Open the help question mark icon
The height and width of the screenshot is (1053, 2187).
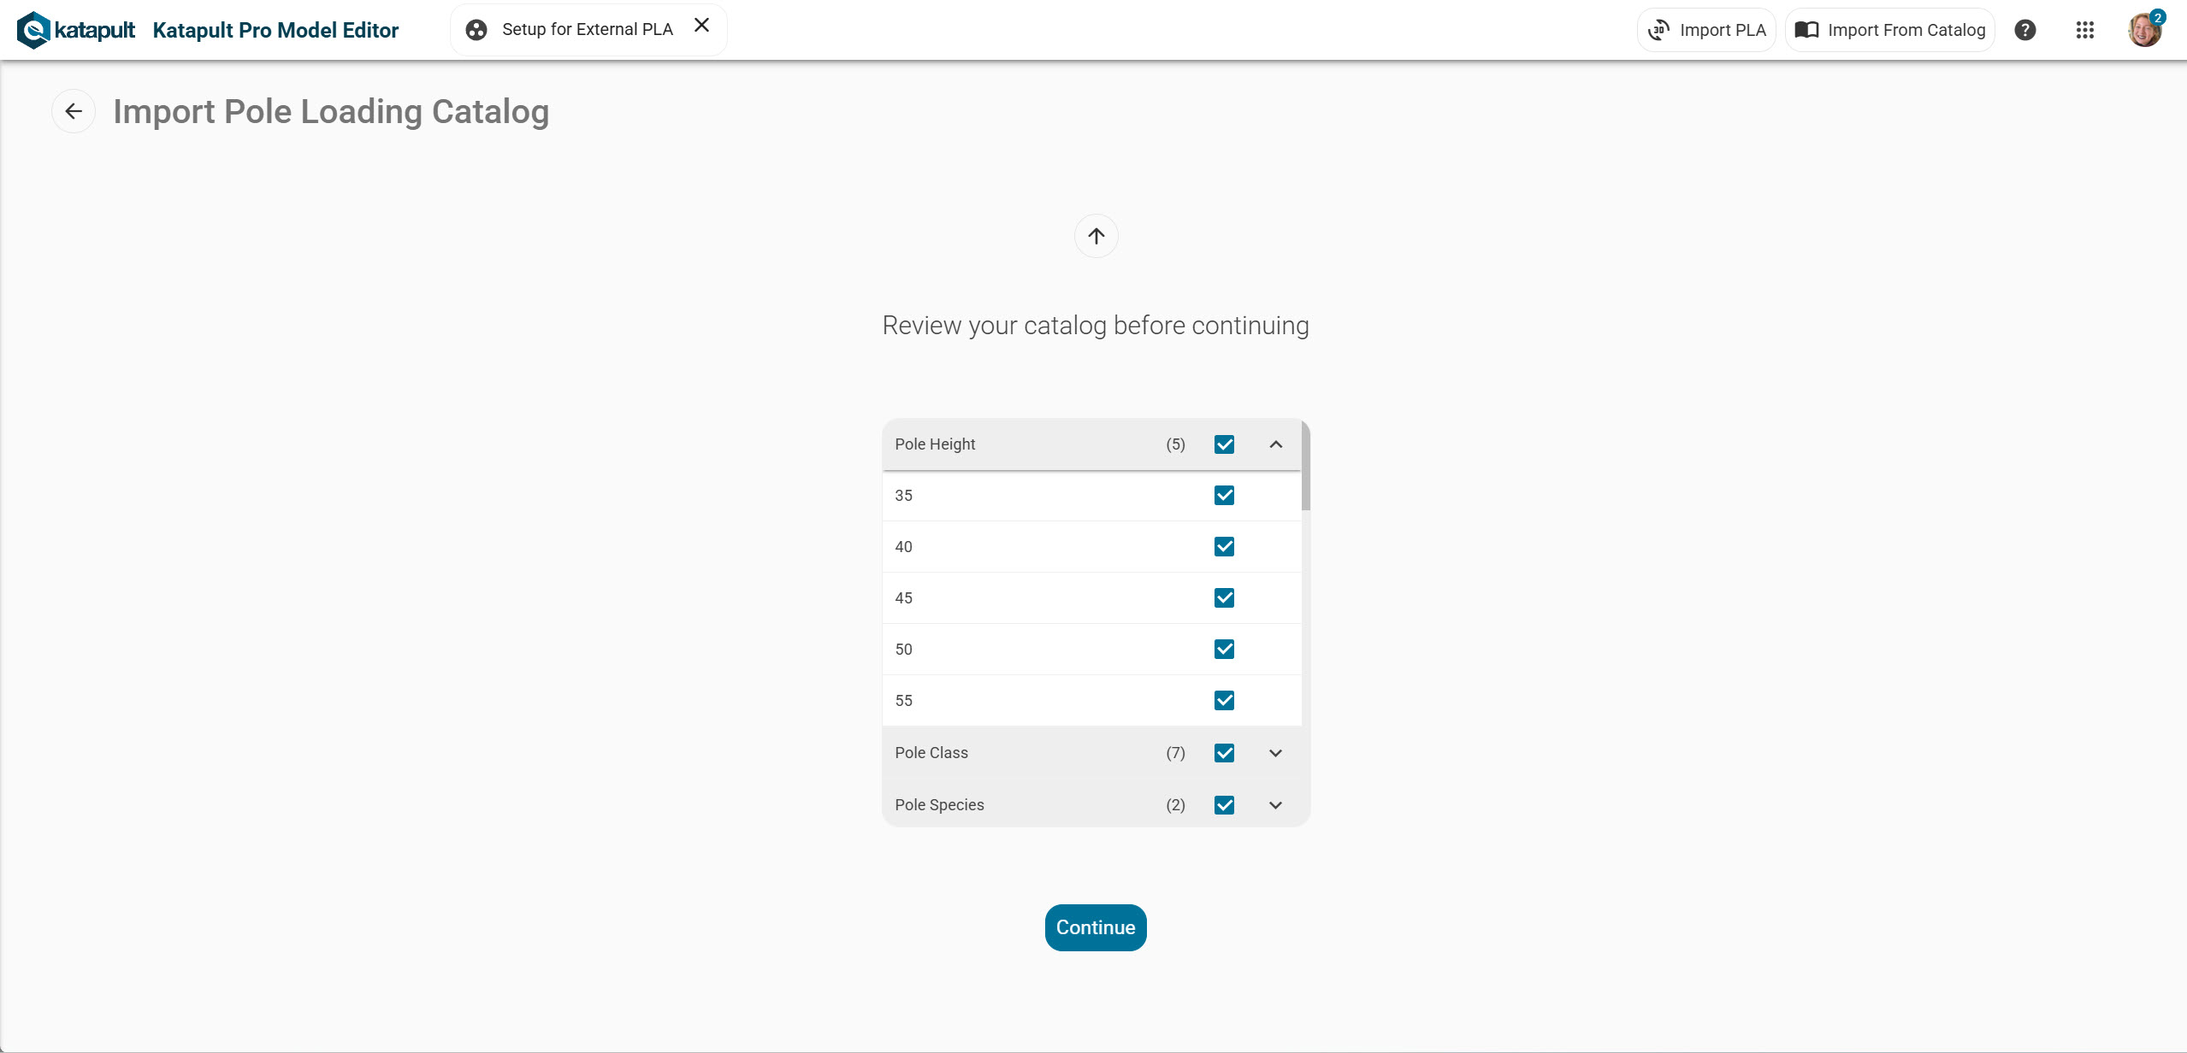(x=2024, y=30)
